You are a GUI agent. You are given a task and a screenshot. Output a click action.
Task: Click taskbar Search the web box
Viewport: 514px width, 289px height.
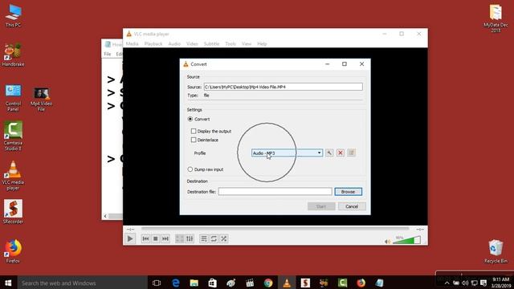[82, 283]
